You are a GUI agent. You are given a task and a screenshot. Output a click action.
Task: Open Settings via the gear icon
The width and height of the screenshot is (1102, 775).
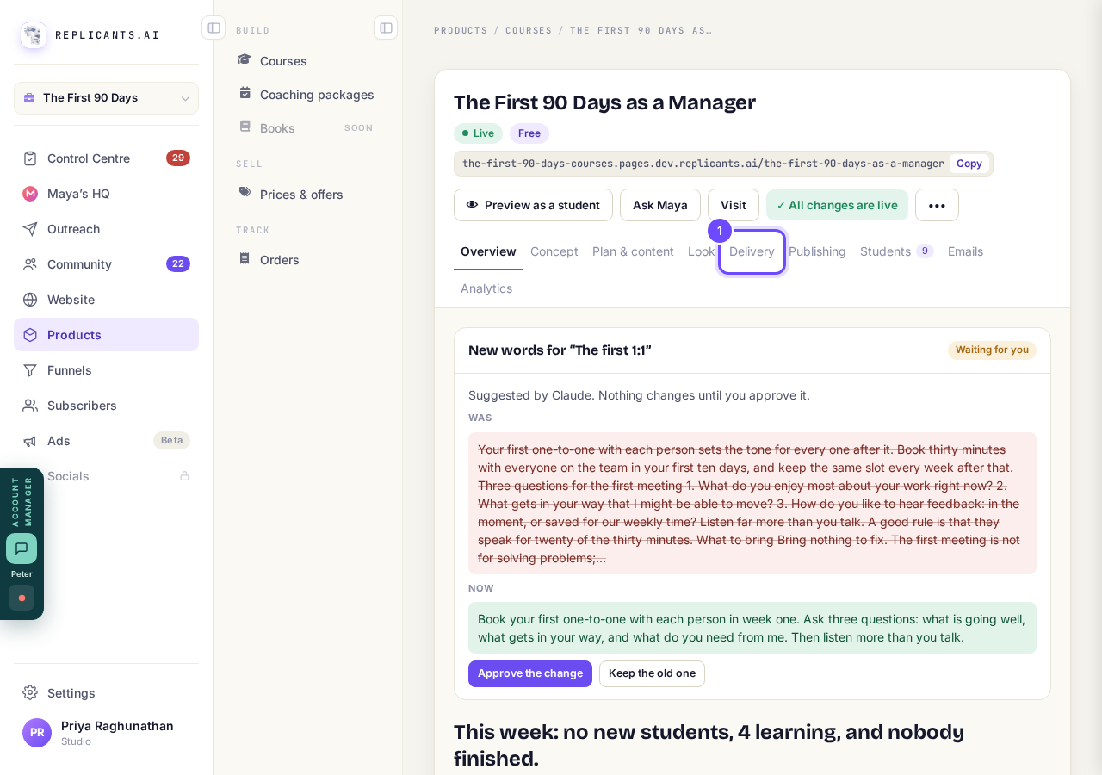(30, 692)
